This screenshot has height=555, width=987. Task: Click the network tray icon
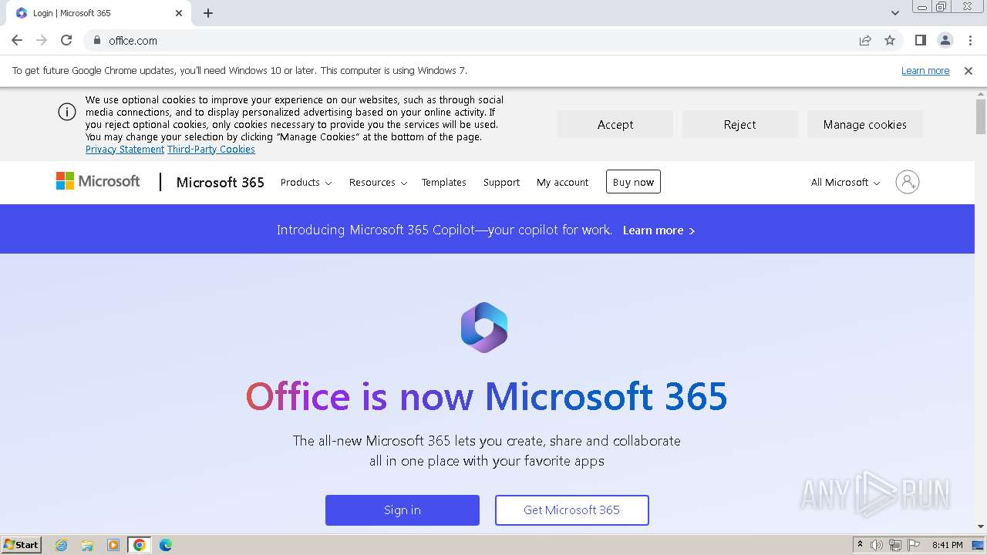coord(895,545)
